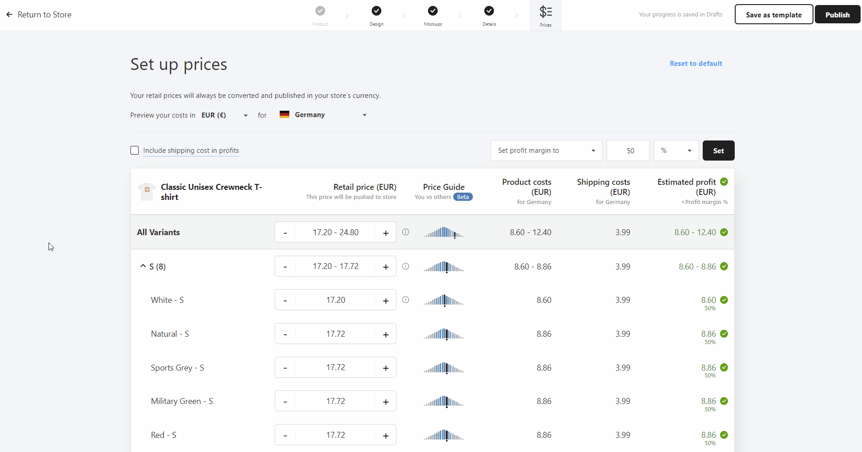The image size is (862, 452).
Task: Click the Publish button
Action: 837,15
